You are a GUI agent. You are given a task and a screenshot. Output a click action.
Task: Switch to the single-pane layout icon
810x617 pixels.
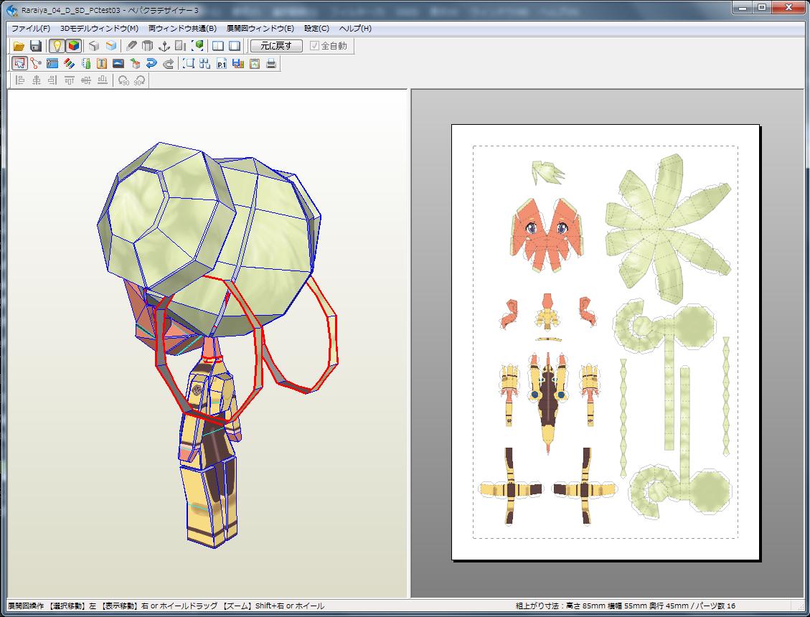(x=235, y=46)
